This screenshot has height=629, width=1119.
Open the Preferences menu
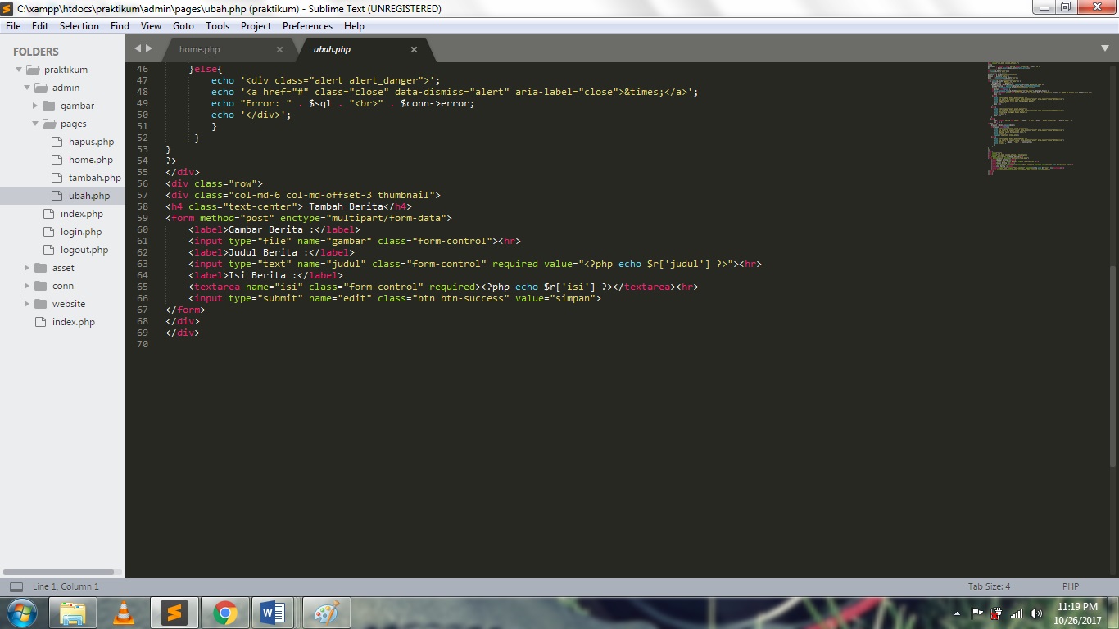(307, 26)
